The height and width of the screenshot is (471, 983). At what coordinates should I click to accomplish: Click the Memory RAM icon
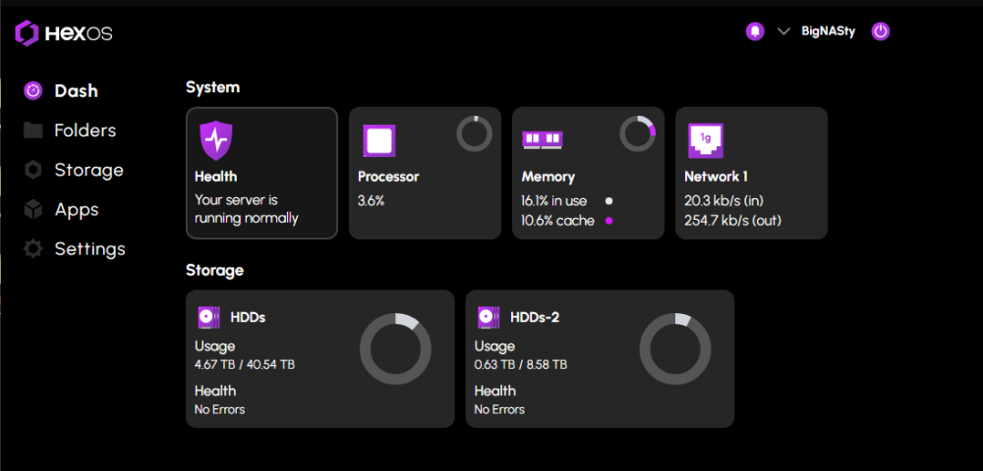tap(543, 140)
